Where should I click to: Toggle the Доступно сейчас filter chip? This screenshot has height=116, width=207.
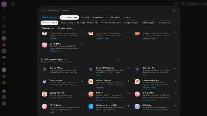coord(69,17)
